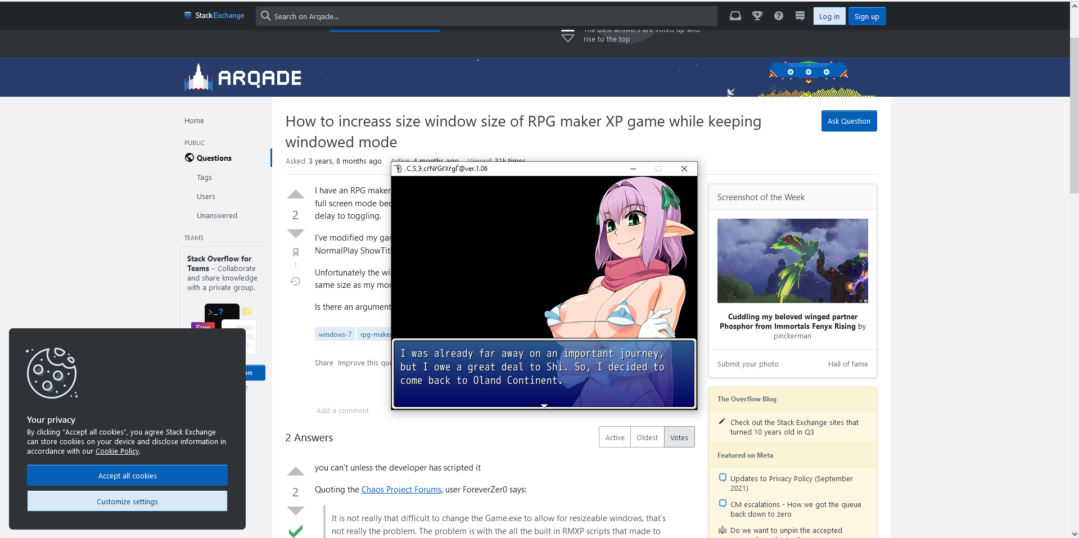Viewport: 1079px width, 538px height.
Task: Upvote the first answer
Action: pos(296,471)
